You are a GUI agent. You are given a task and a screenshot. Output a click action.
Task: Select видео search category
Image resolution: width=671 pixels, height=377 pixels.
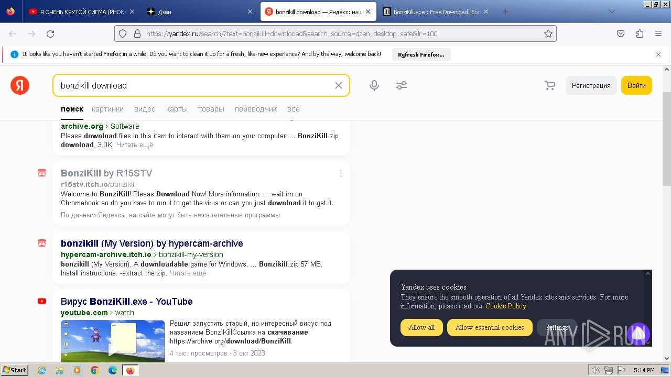coord(145,109)
